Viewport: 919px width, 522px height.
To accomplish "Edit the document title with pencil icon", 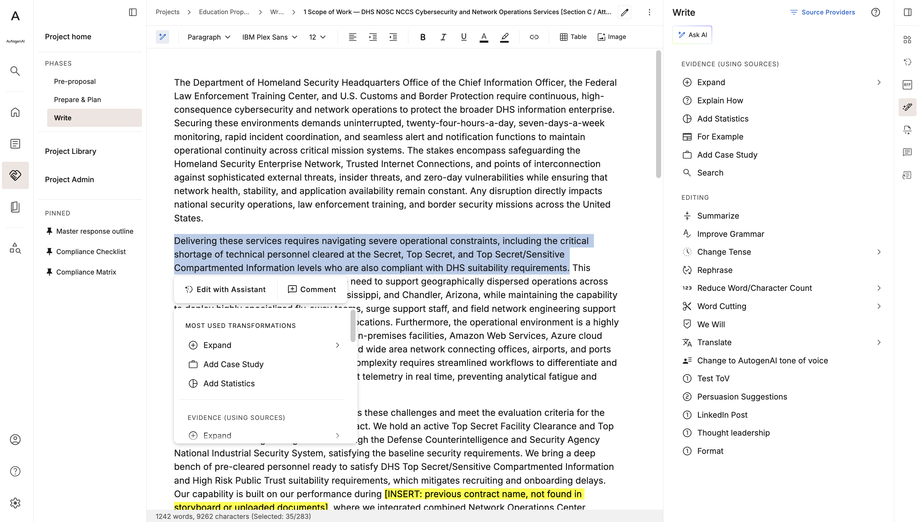I will (624, 12).
